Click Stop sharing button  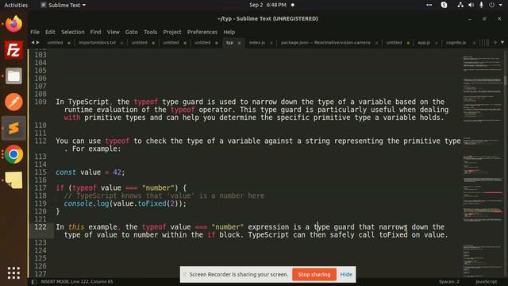(314, 274)
